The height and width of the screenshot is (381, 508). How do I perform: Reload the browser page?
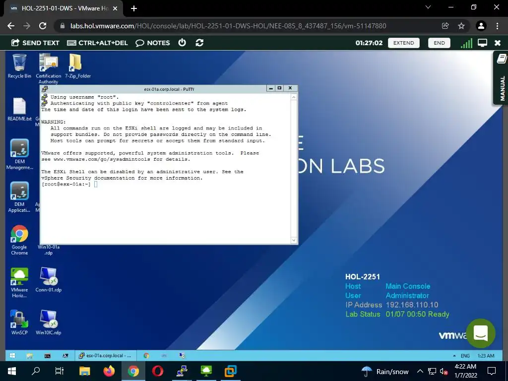tap(43, 26)
